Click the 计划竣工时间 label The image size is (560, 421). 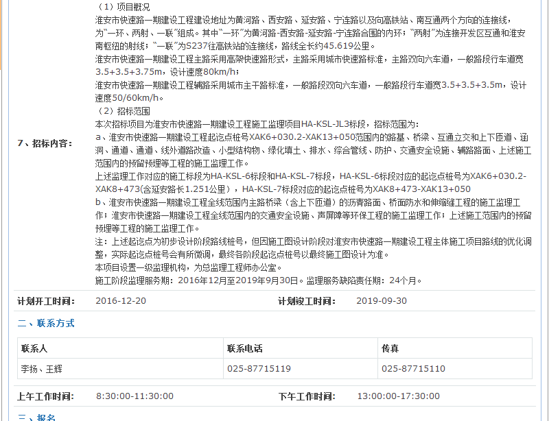coord(307,301)
